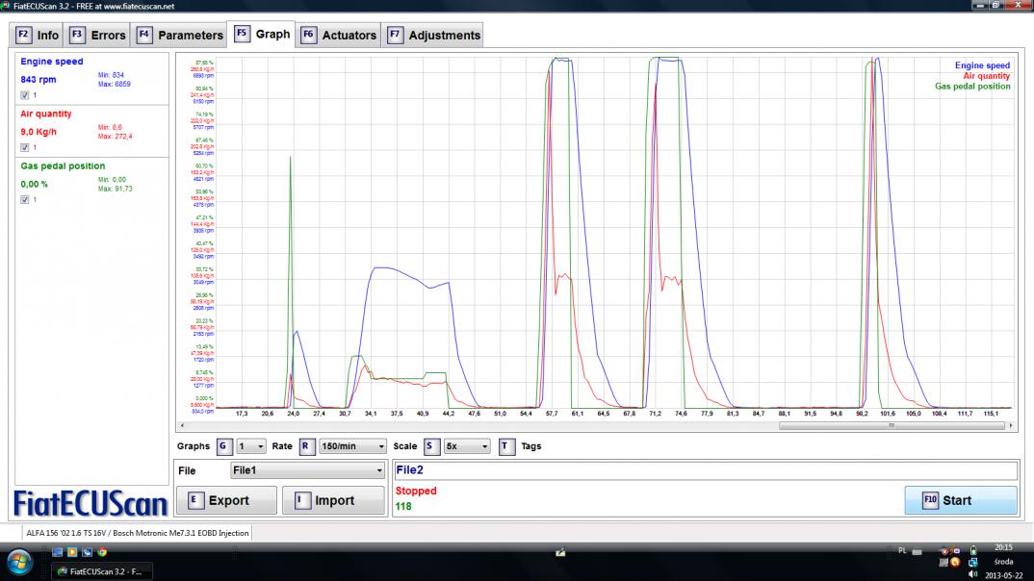This screenshot has width=1034, height=581.
Task: Expand the Scale 5x dropdown
Action: [466, 446]
